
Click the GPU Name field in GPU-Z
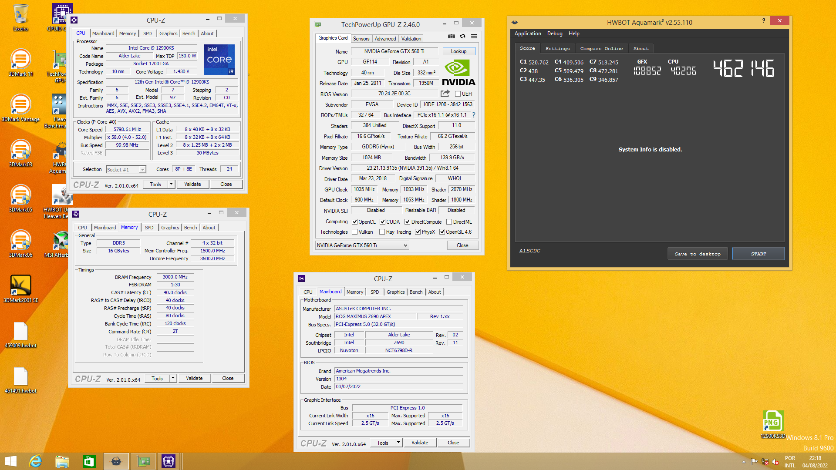(x=394, y=51)
